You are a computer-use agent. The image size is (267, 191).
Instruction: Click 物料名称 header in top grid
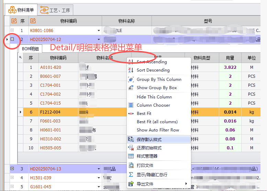[127, 21]
